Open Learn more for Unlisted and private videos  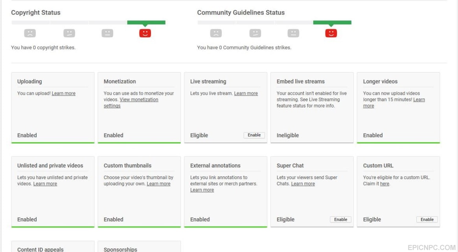click(x=45, y=183)
